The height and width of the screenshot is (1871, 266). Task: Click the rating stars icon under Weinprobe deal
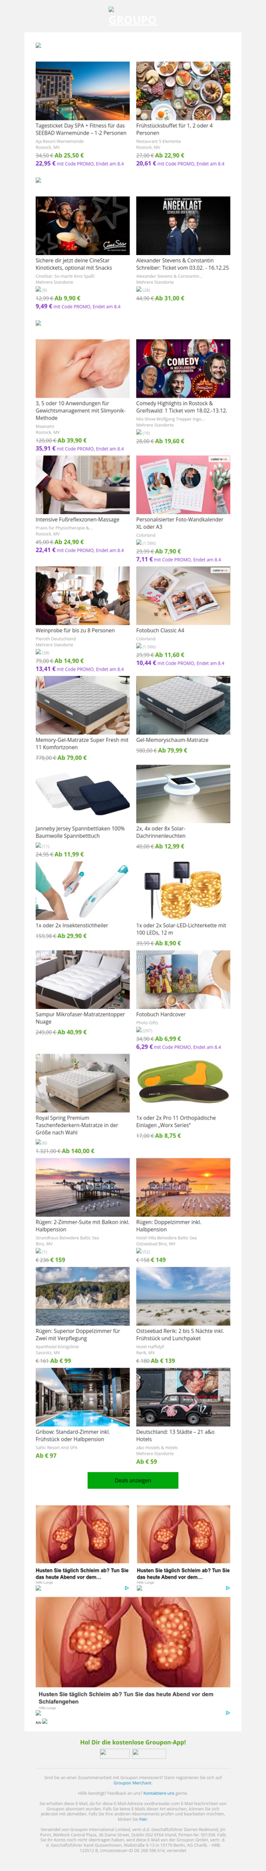click(x=39, y=652)
